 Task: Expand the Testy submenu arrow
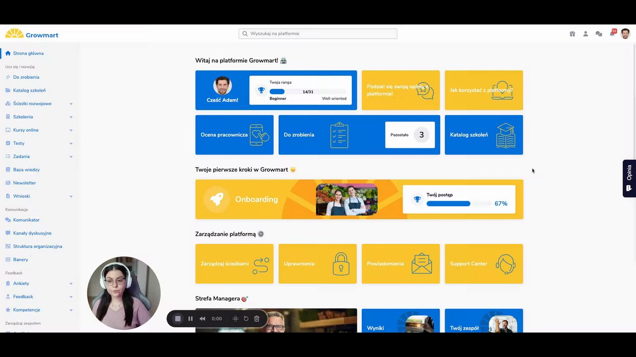(x=71, y=143)
